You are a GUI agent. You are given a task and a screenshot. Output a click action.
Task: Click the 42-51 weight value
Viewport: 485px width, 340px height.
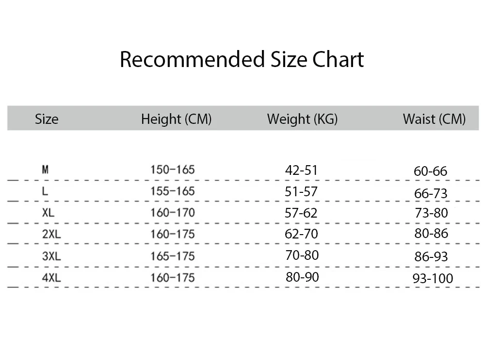tap(301, 170)
